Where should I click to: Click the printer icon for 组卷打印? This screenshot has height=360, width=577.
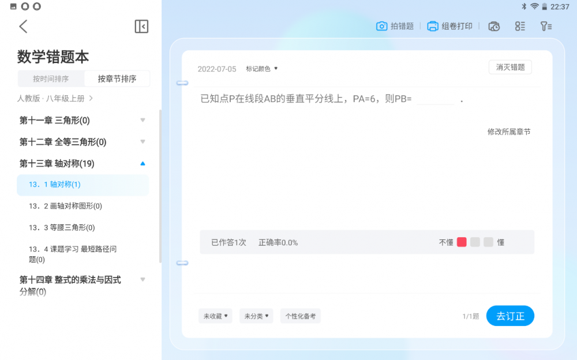point(433,26)
